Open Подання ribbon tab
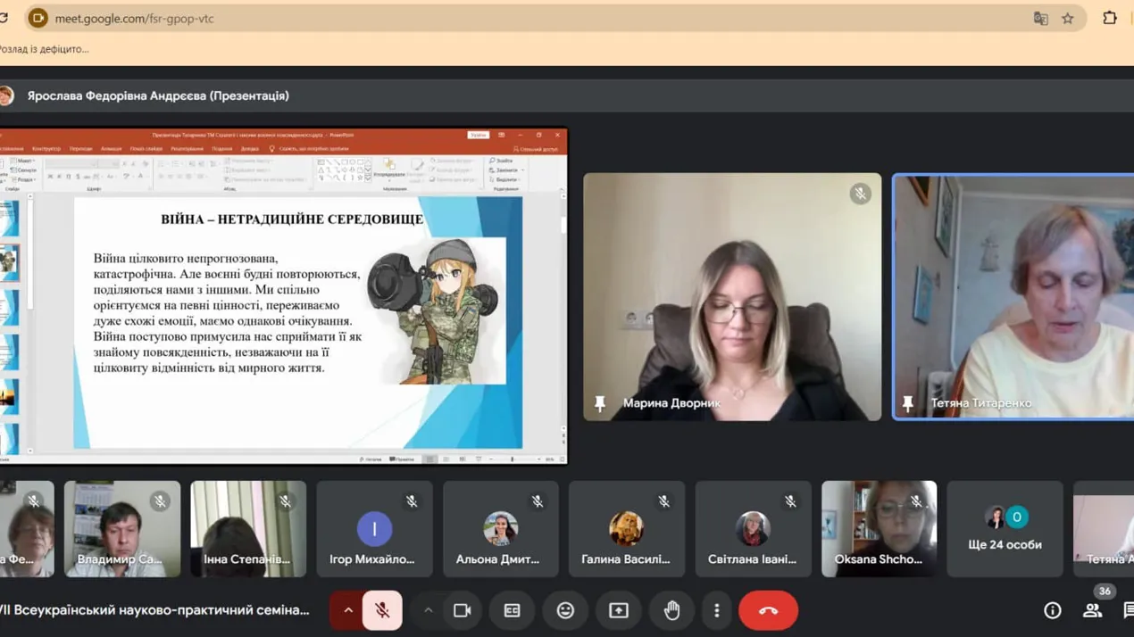This screenshot has height=637, width=1134. coord(221,148)
